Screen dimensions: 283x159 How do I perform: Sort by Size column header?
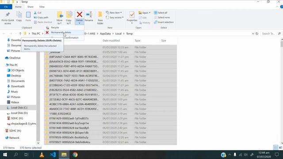click(164, 41)
